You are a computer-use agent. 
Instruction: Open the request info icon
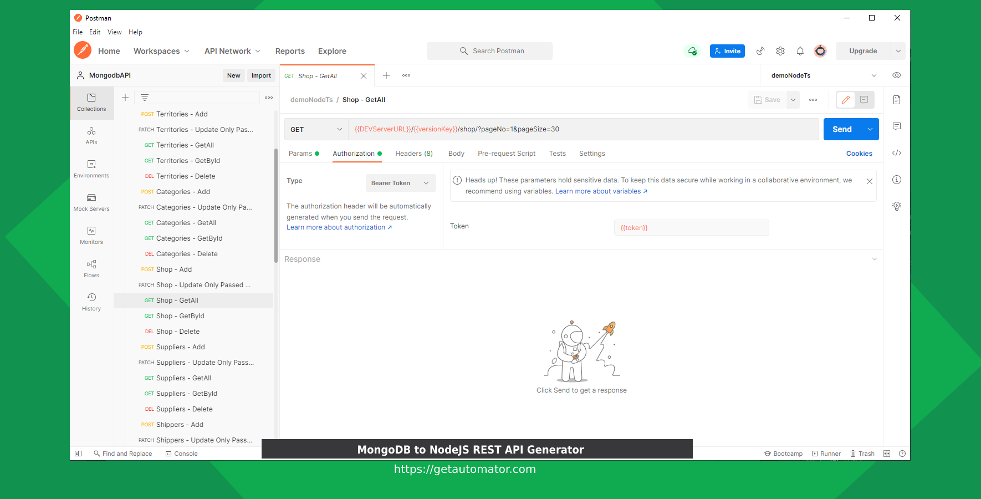897,180
